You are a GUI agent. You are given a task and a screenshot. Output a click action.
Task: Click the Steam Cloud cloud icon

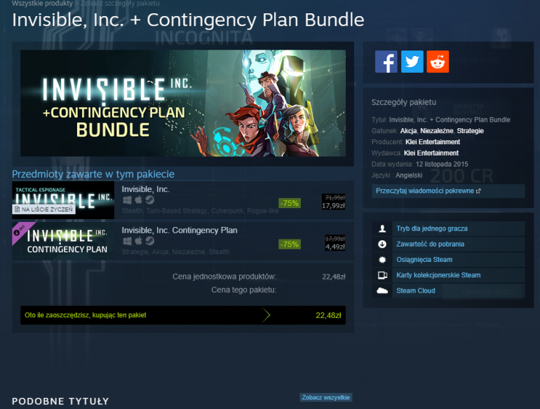tap(382, 291)
